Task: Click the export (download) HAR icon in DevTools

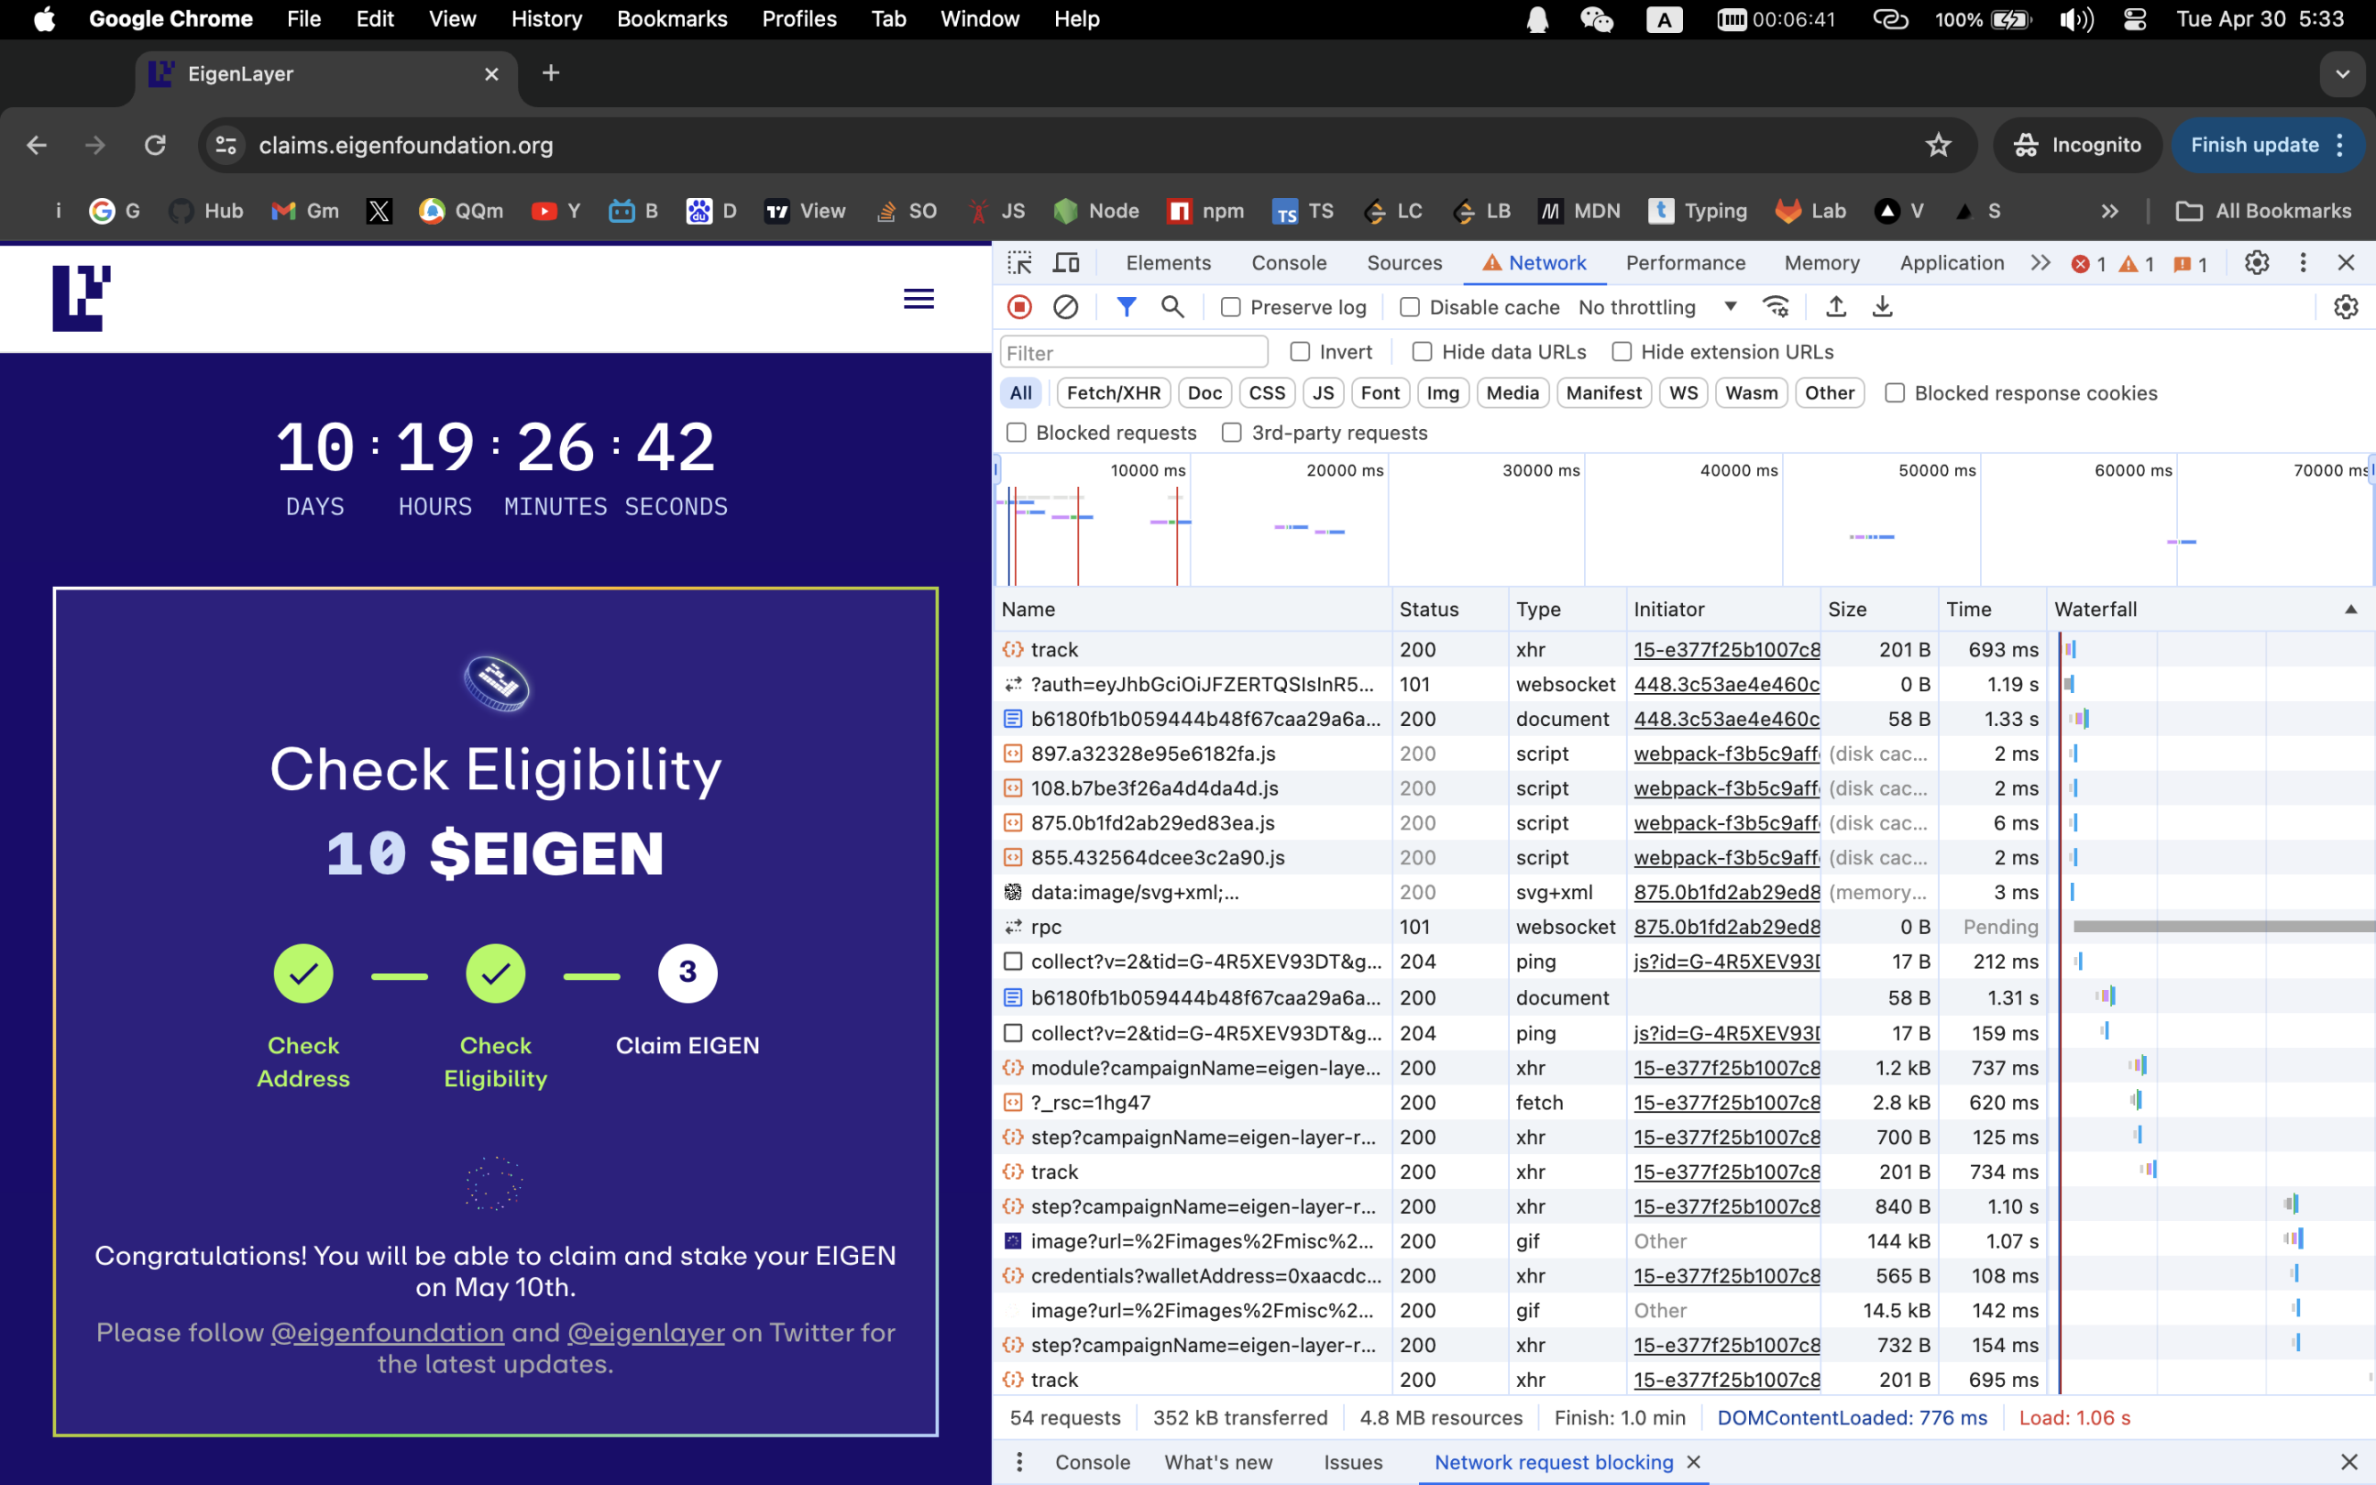Action: coord(1882,306)
